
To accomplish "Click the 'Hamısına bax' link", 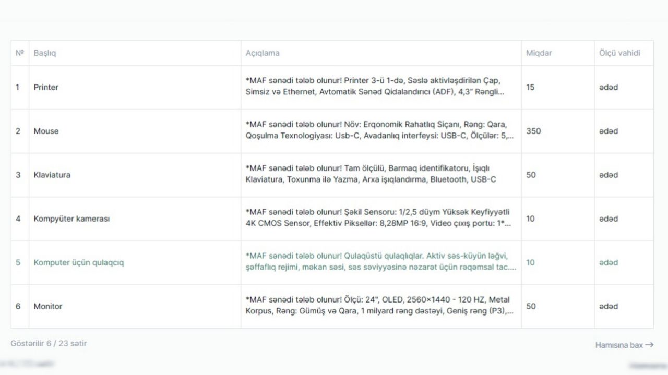I will point(624,345).
